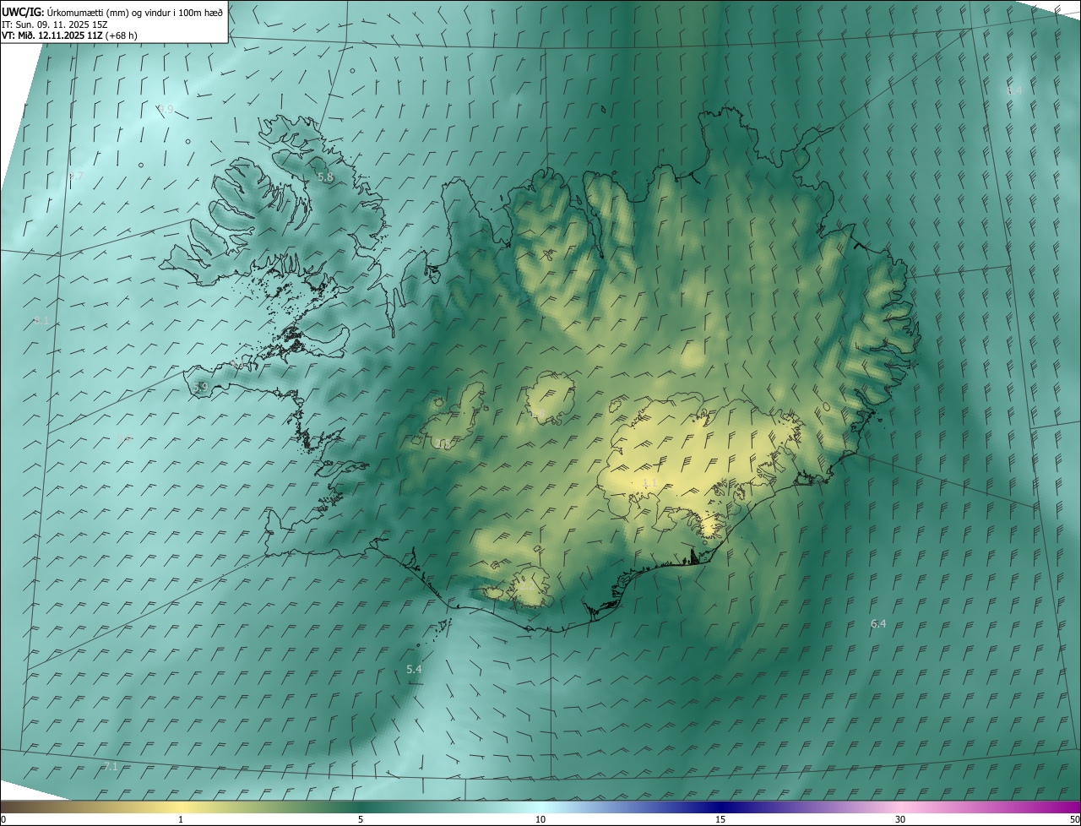The height and width of the screenshot is (826, 1081).
Task: Click the colorbar tick label "15"
Action: (720, 819)
